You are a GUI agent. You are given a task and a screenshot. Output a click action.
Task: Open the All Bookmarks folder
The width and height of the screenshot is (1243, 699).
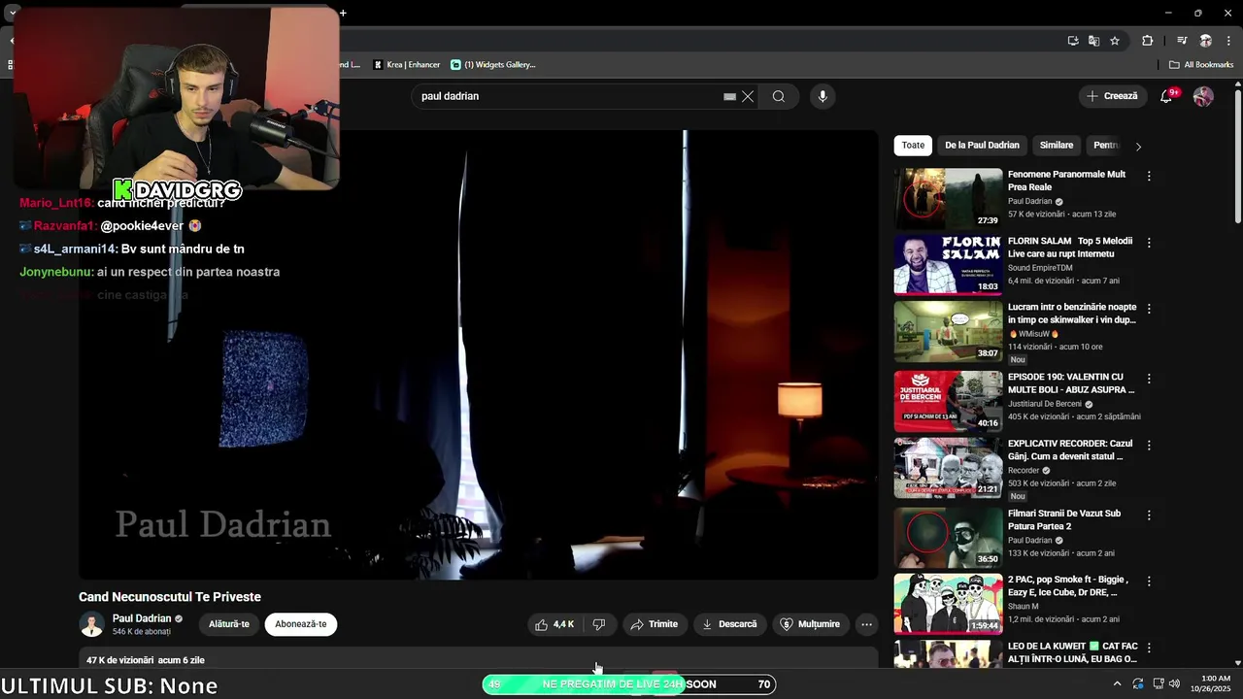(1201, 65)
